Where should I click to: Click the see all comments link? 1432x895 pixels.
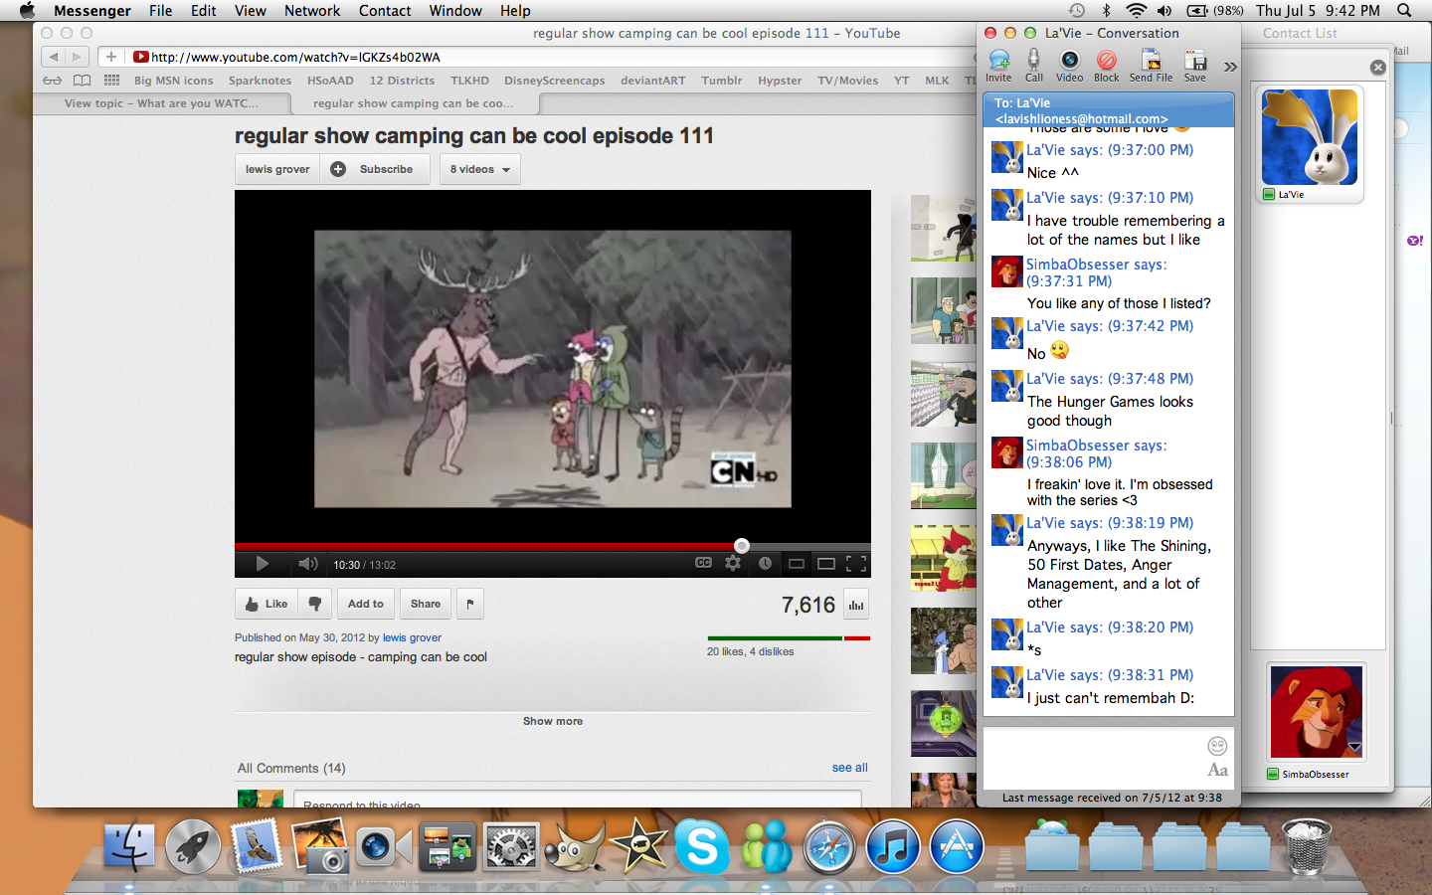point(849,768)
